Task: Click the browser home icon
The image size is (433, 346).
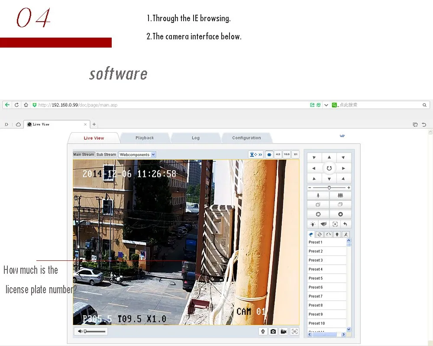Action: tap(26, 105)
